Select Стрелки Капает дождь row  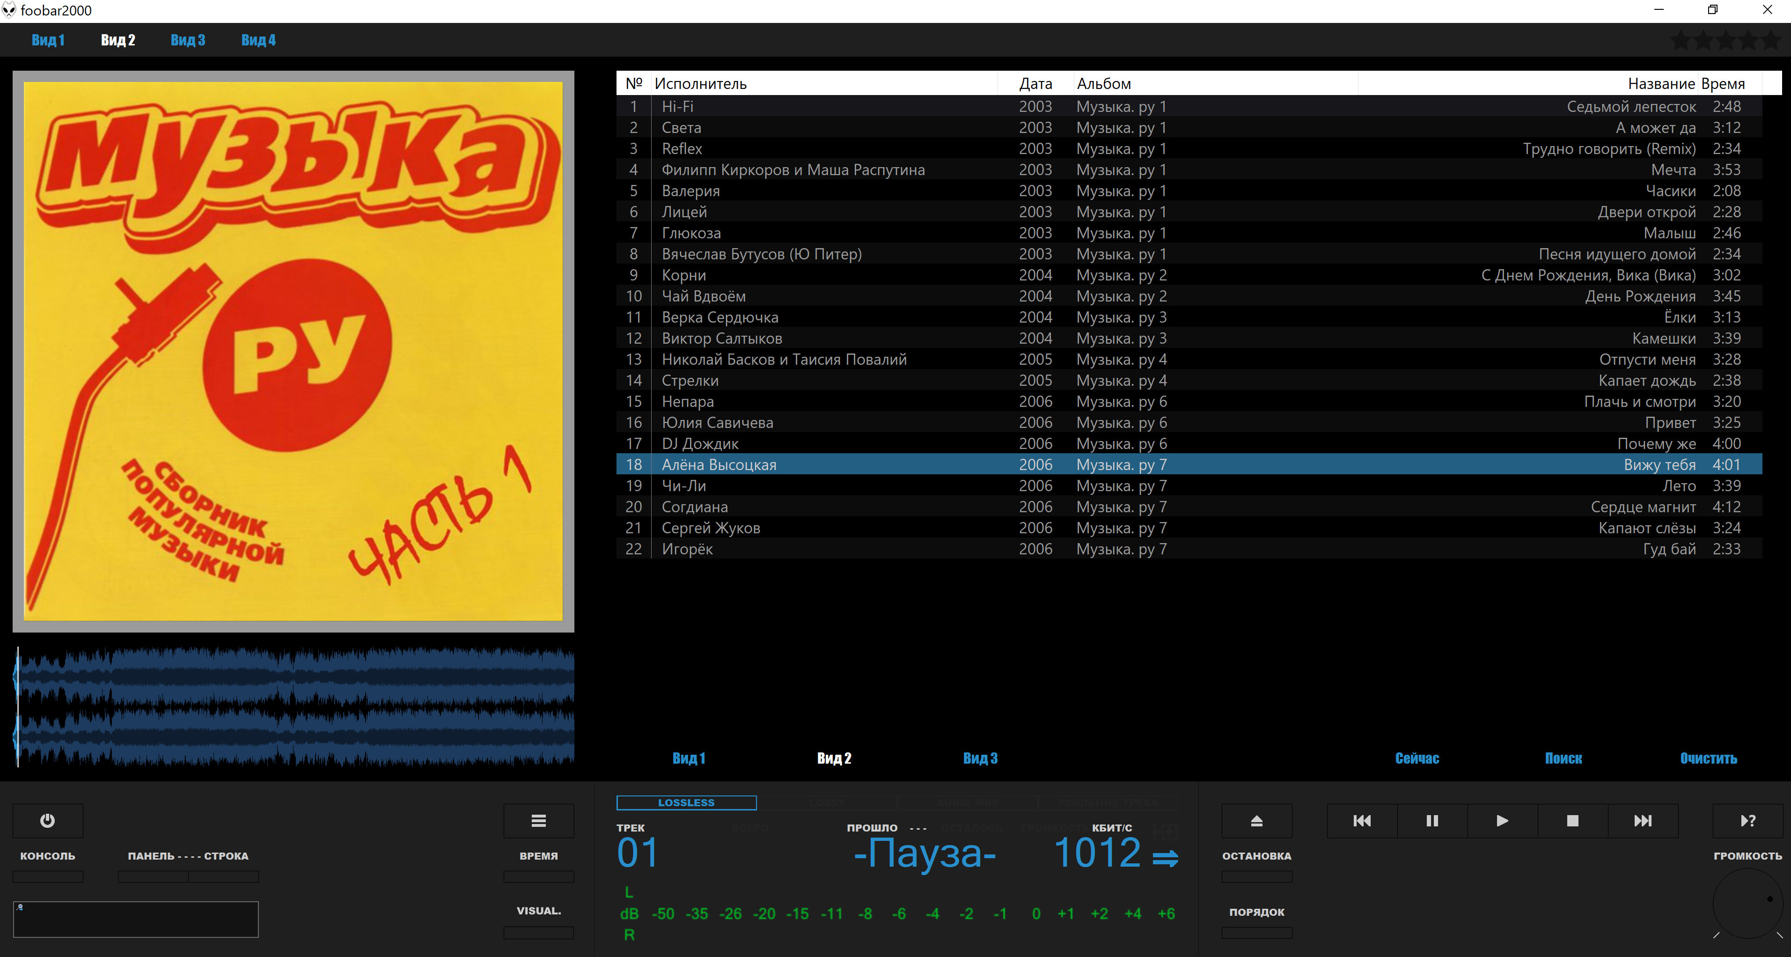[x=1189, y=381]
